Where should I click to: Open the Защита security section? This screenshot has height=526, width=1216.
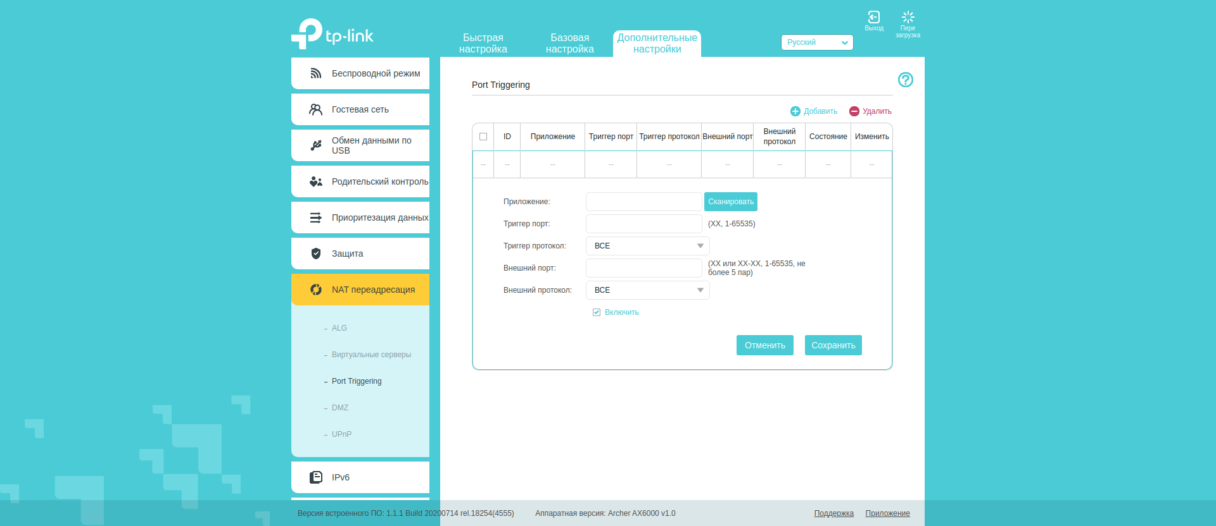click(x=360, y=254)
